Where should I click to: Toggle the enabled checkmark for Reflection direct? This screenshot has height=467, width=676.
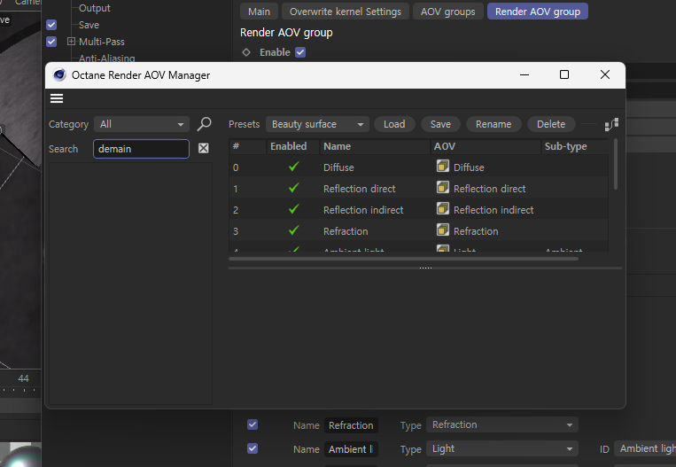(293, 188)
